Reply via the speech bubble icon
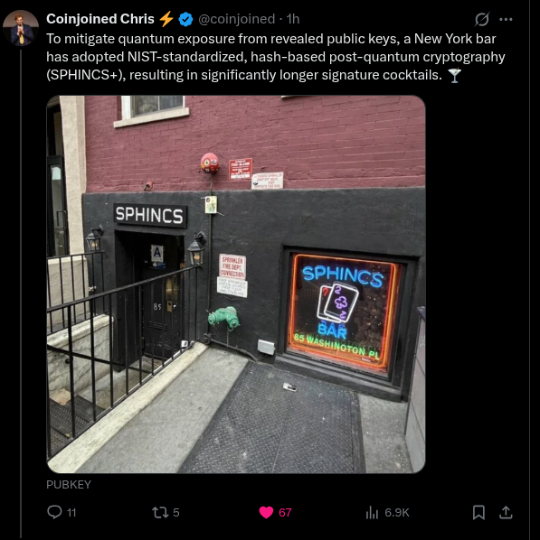 [x=54, y=512]
